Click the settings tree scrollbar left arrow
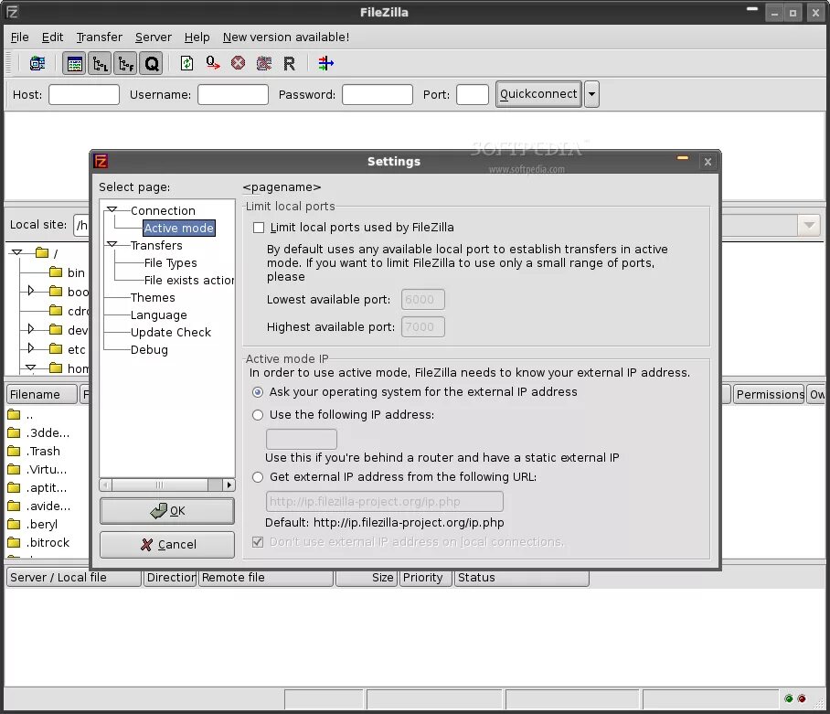 click(x=106, y=485)
